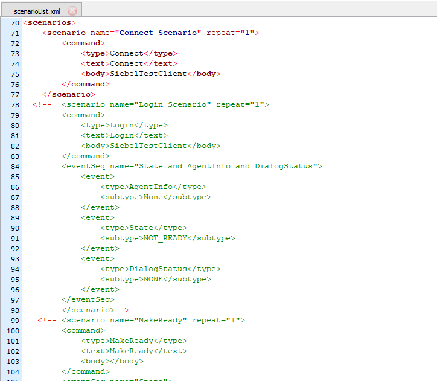The width and height of the screenshot is (437, 381).
Task: Click line number 99 in the gutter
Action: [x=14, y=320]
